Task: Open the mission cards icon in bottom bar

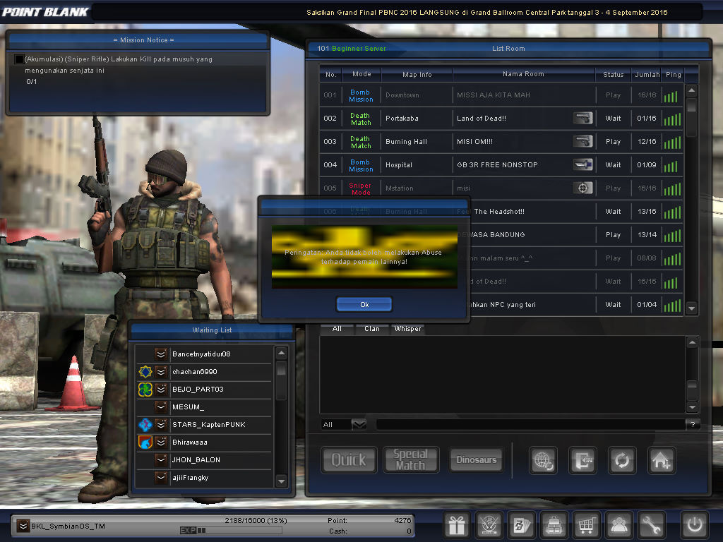Action: pos(521,524)
